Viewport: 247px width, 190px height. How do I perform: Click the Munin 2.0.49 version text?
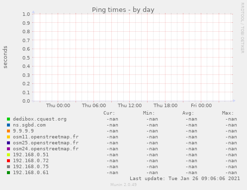(x=124, y=185)
